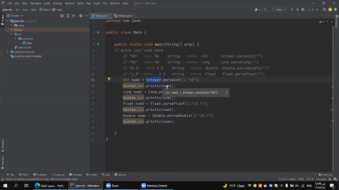Run main method from gutter arrow

click(x=99, y=44)
